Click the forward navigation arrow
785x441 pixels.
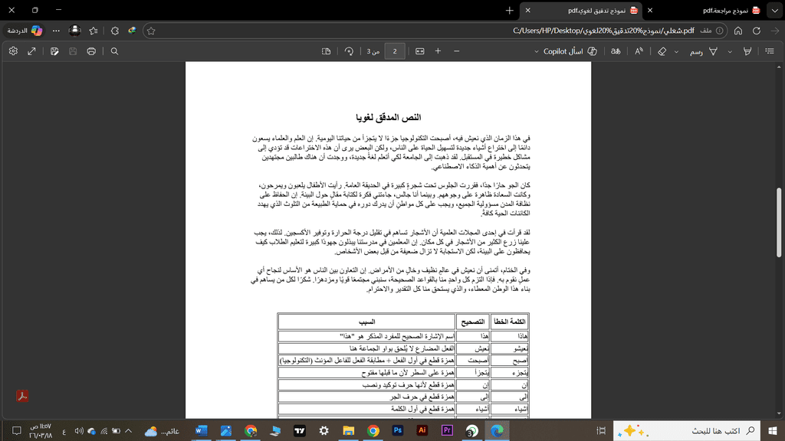pos(775,31)
